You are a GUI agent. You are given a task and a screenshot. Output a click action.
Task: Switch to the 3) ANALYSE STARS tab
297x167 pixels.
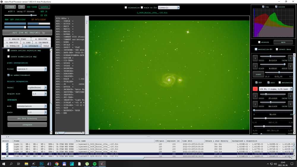(17, 39)
